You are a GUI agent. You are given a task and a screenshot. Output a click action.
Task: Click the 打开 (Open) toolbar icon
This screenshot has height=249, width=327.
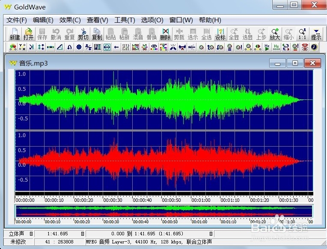[x=28, y=34]
